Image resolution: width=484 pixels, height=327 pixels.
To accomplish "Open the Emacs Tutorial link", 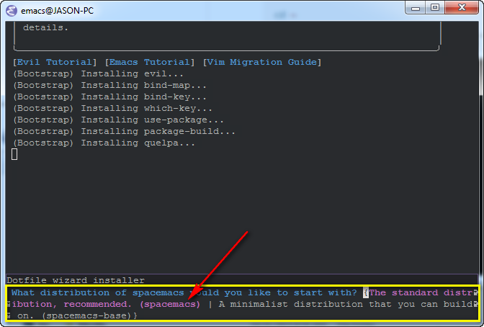I will tap(150, 62).
